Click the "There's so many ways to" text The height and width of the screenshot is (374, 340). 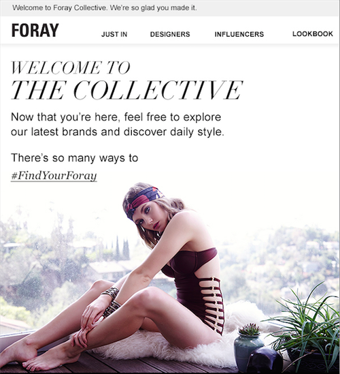point(75,158)
